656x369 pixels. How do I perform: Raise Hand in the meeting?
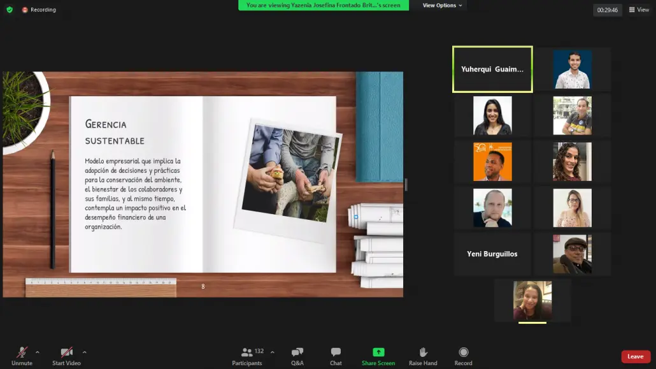(x=423, y=356)
